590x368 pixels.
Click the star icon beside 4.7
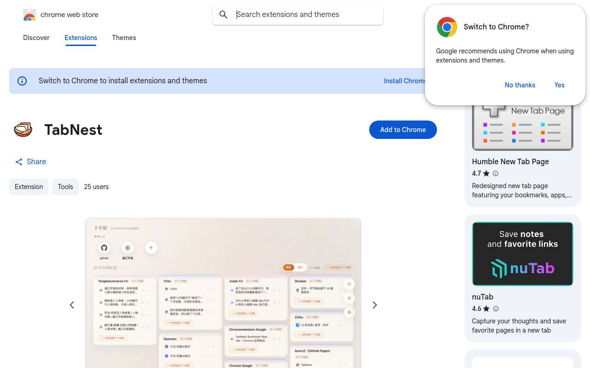pos(486,173)
